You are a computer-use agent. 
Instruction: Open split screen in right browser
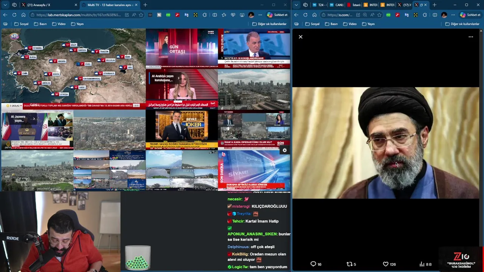coord(435,15)
